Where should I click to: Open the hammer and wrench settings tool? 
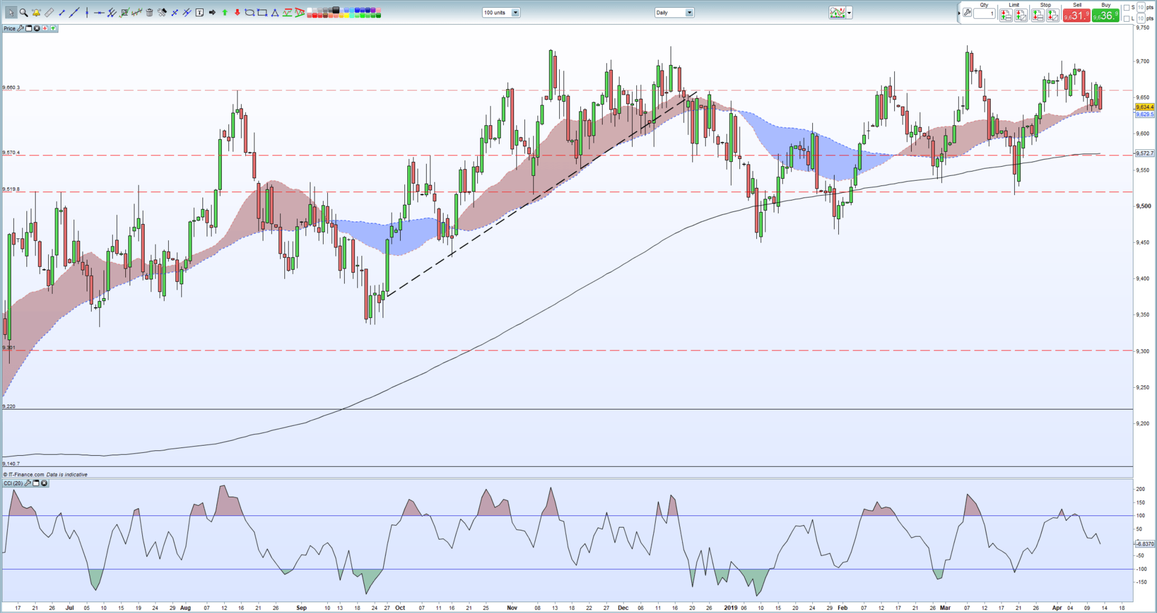click(162, 13)
